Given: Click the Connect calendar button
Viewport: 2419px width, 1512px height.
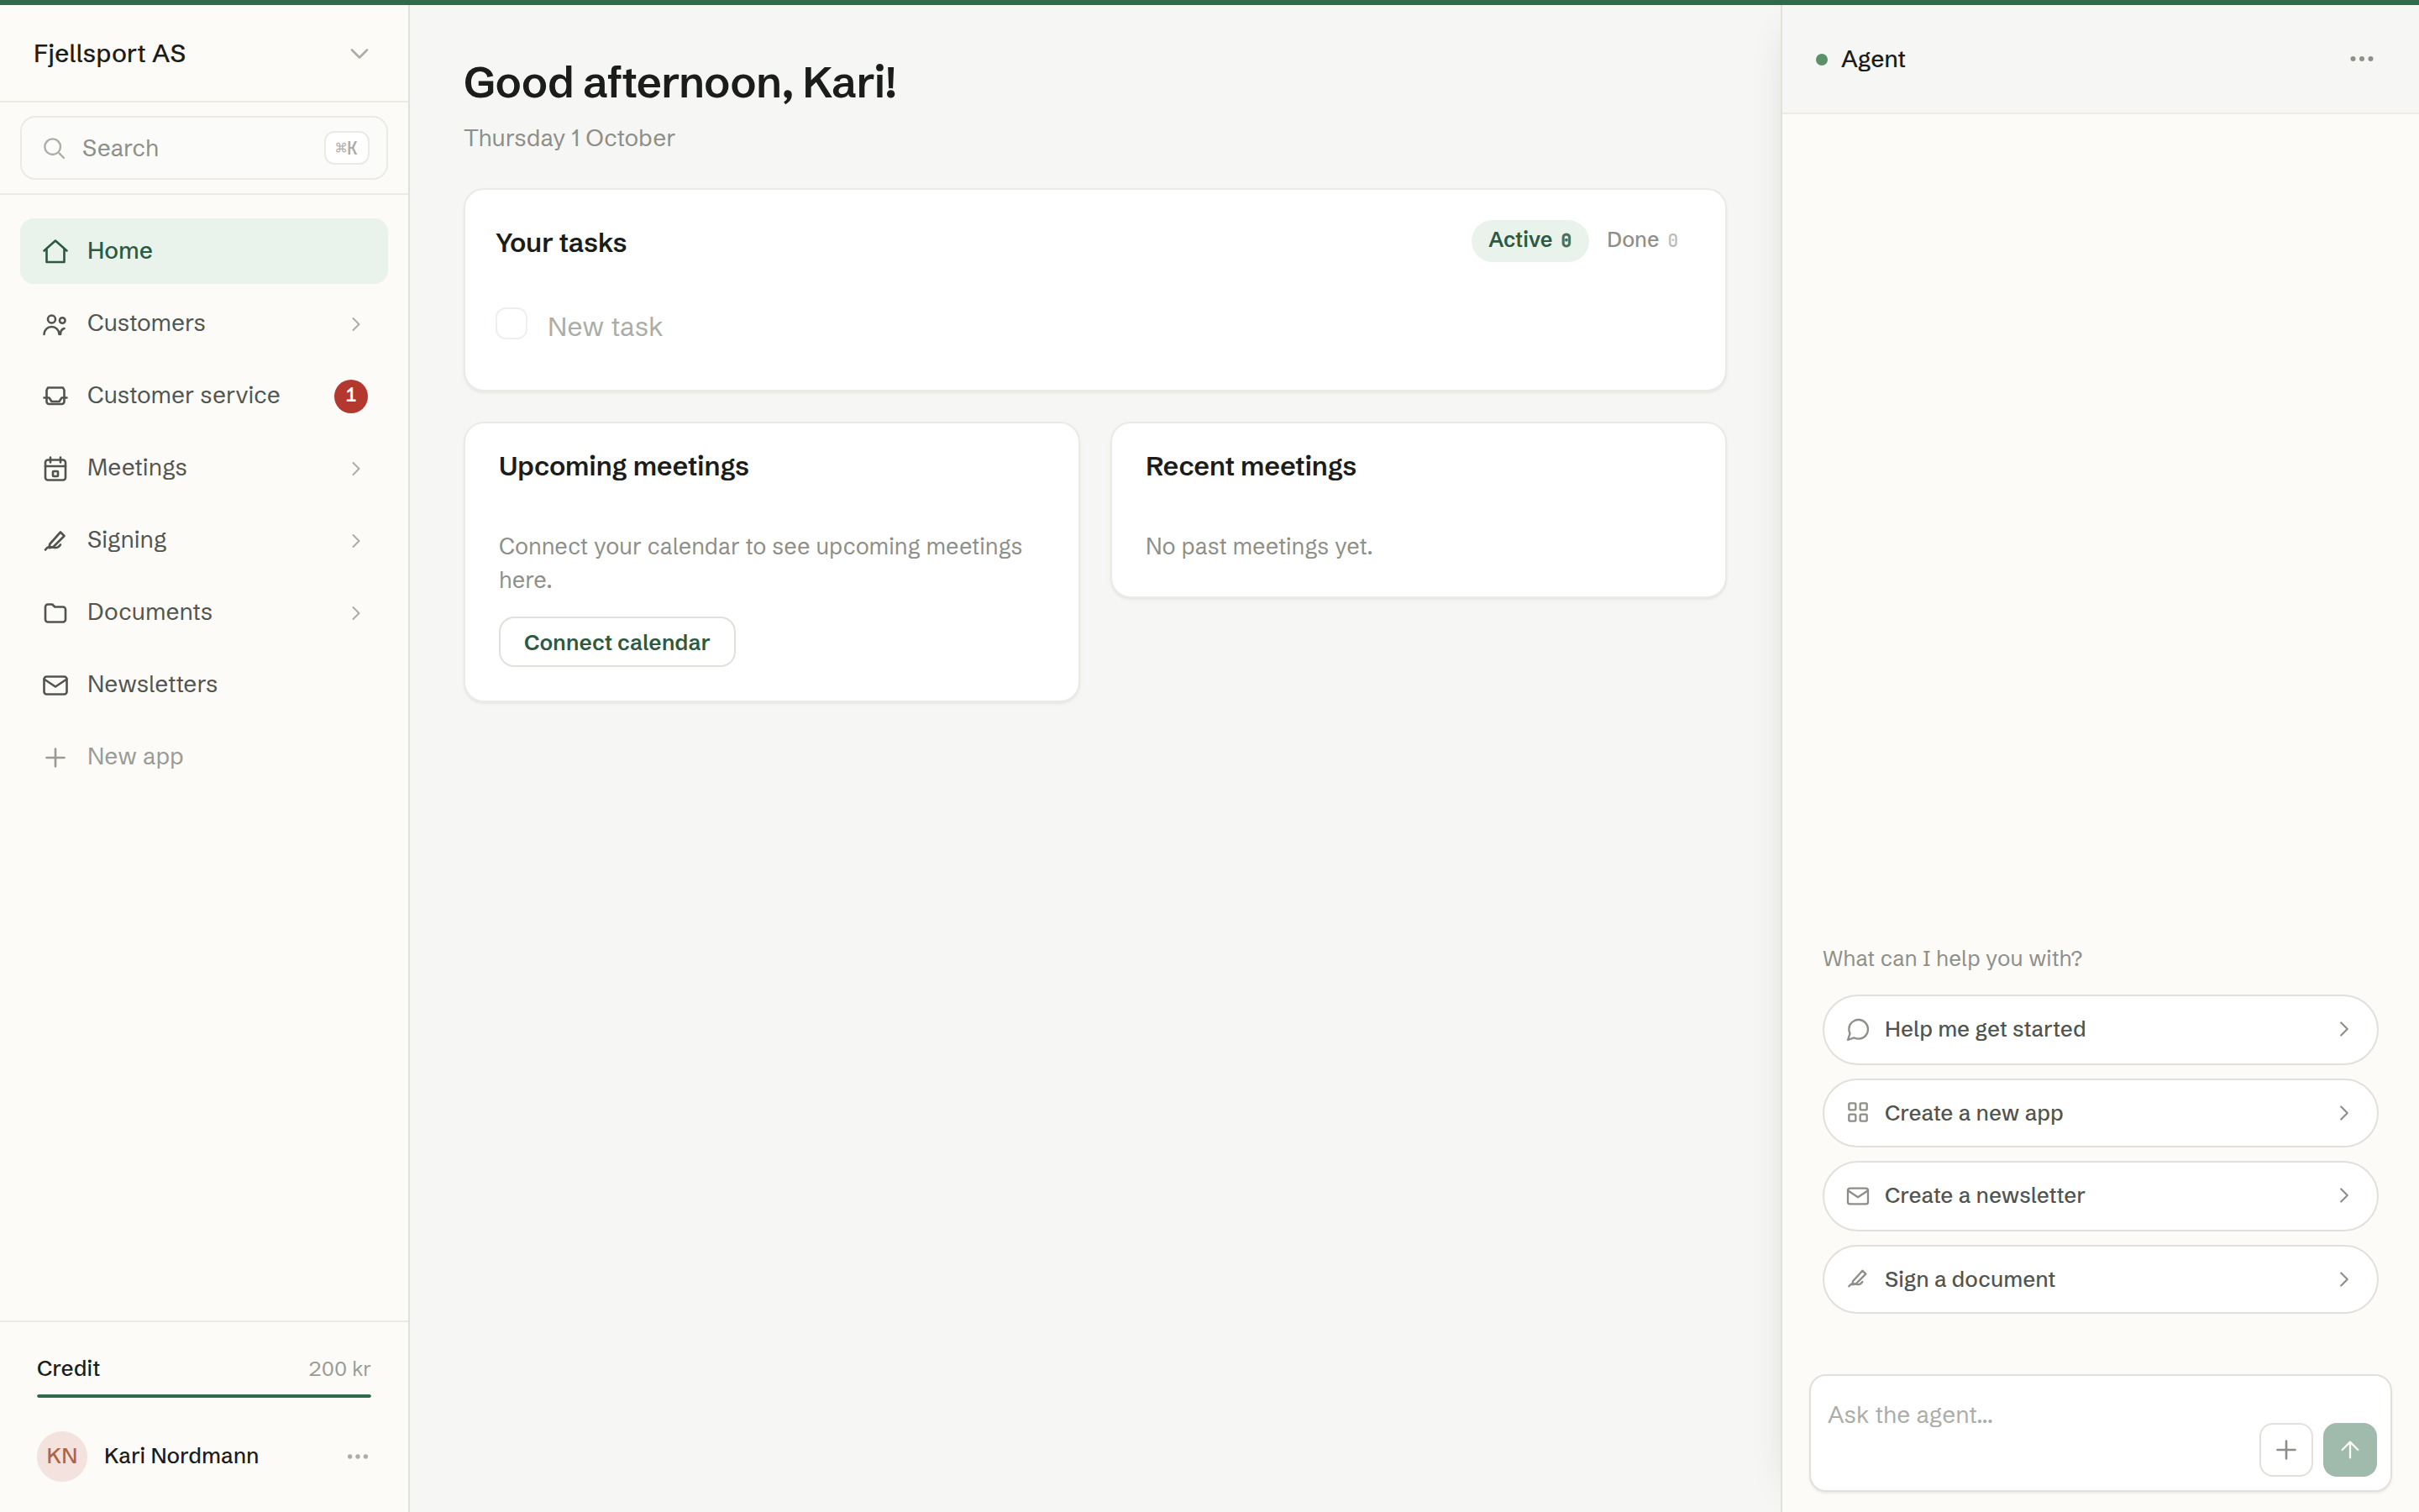Looking at the screenshot, I should (617, 642).
